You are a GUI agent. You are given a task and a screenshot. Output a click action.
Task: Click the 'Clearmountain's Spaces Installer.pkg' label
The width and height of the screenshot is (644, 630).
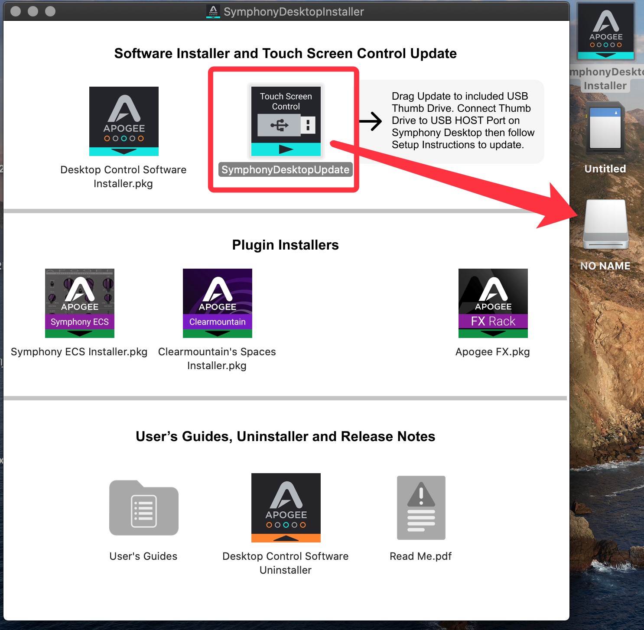(x=217, y=358)
